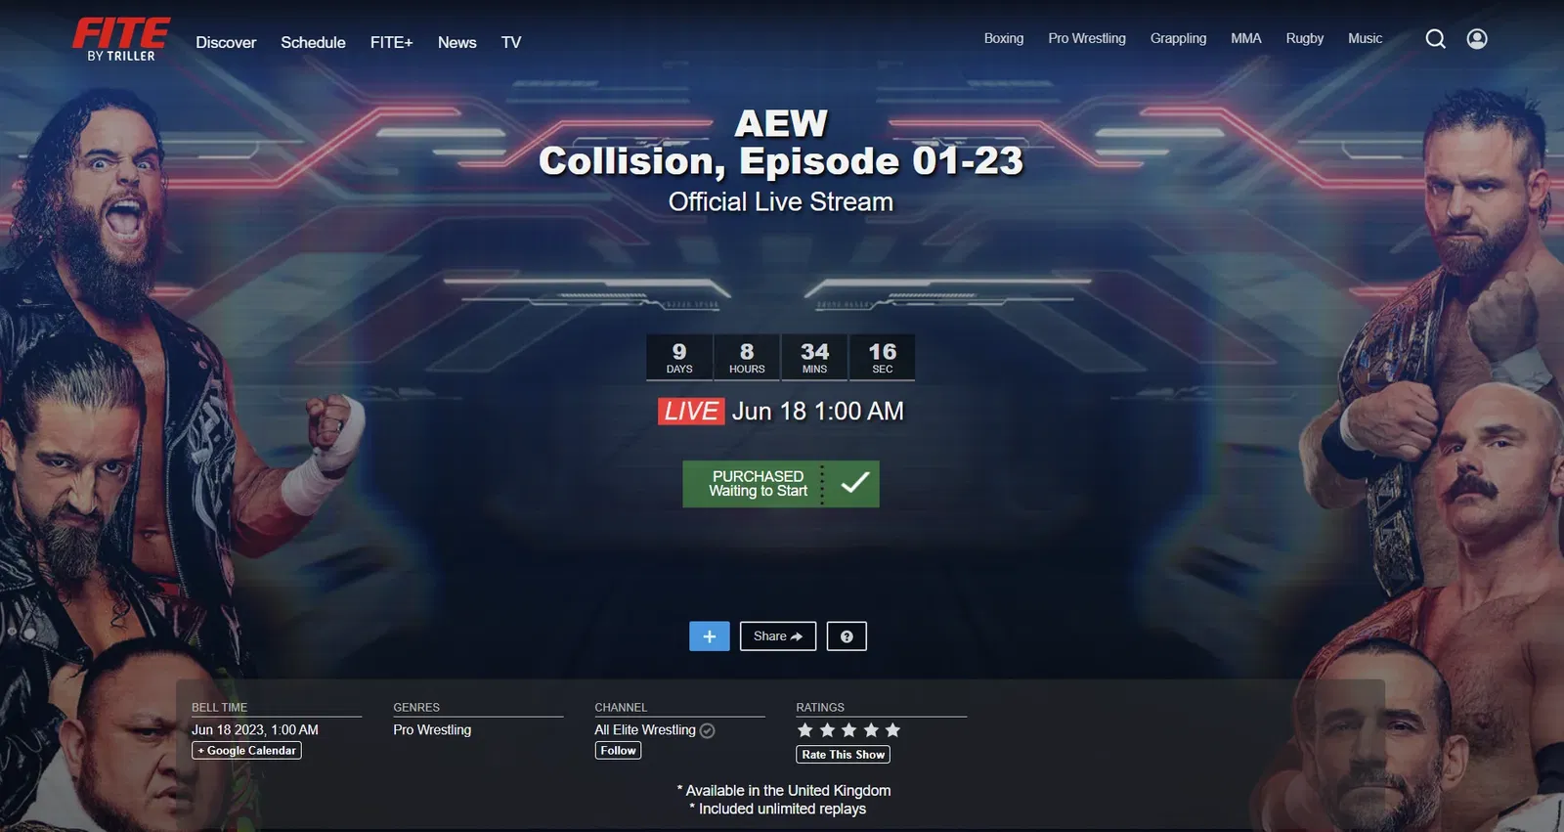Click the verified checkmark beside All Elite Wrestling
The image size is (1564, 832).
(708, 730)
